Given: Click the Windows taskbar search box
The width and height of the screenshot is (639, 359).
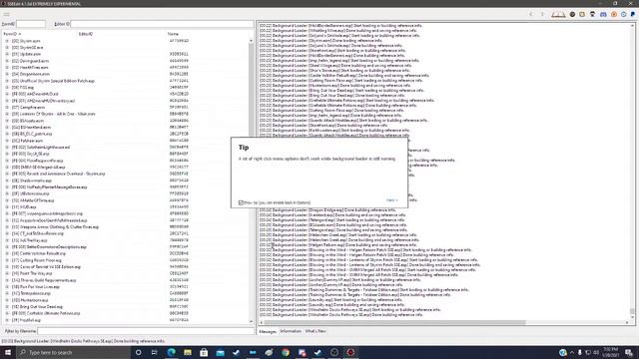Looking at the screenshot, I should [73, 352].
